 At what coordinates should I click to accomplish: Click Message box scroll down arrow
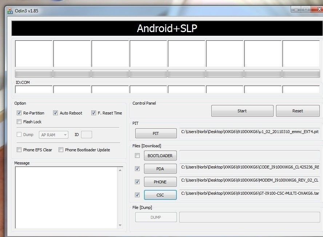[x=120, y=225]
